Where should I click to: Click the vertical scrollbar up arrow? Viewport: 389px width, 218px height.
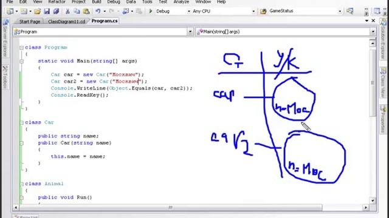373,44
